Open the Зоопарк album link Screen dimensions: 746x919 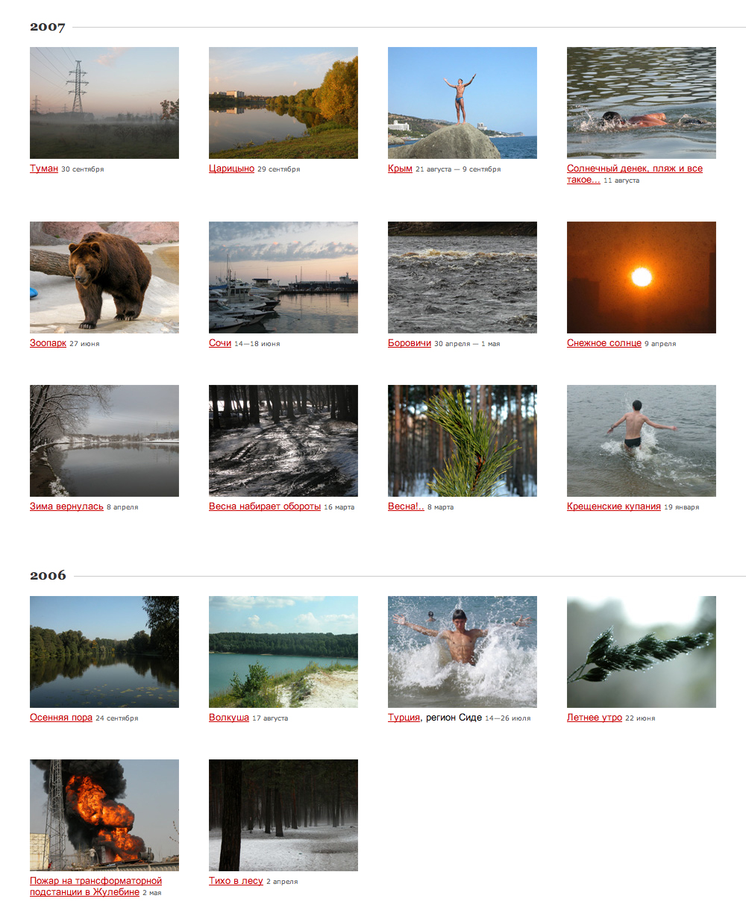click(48, 343)
